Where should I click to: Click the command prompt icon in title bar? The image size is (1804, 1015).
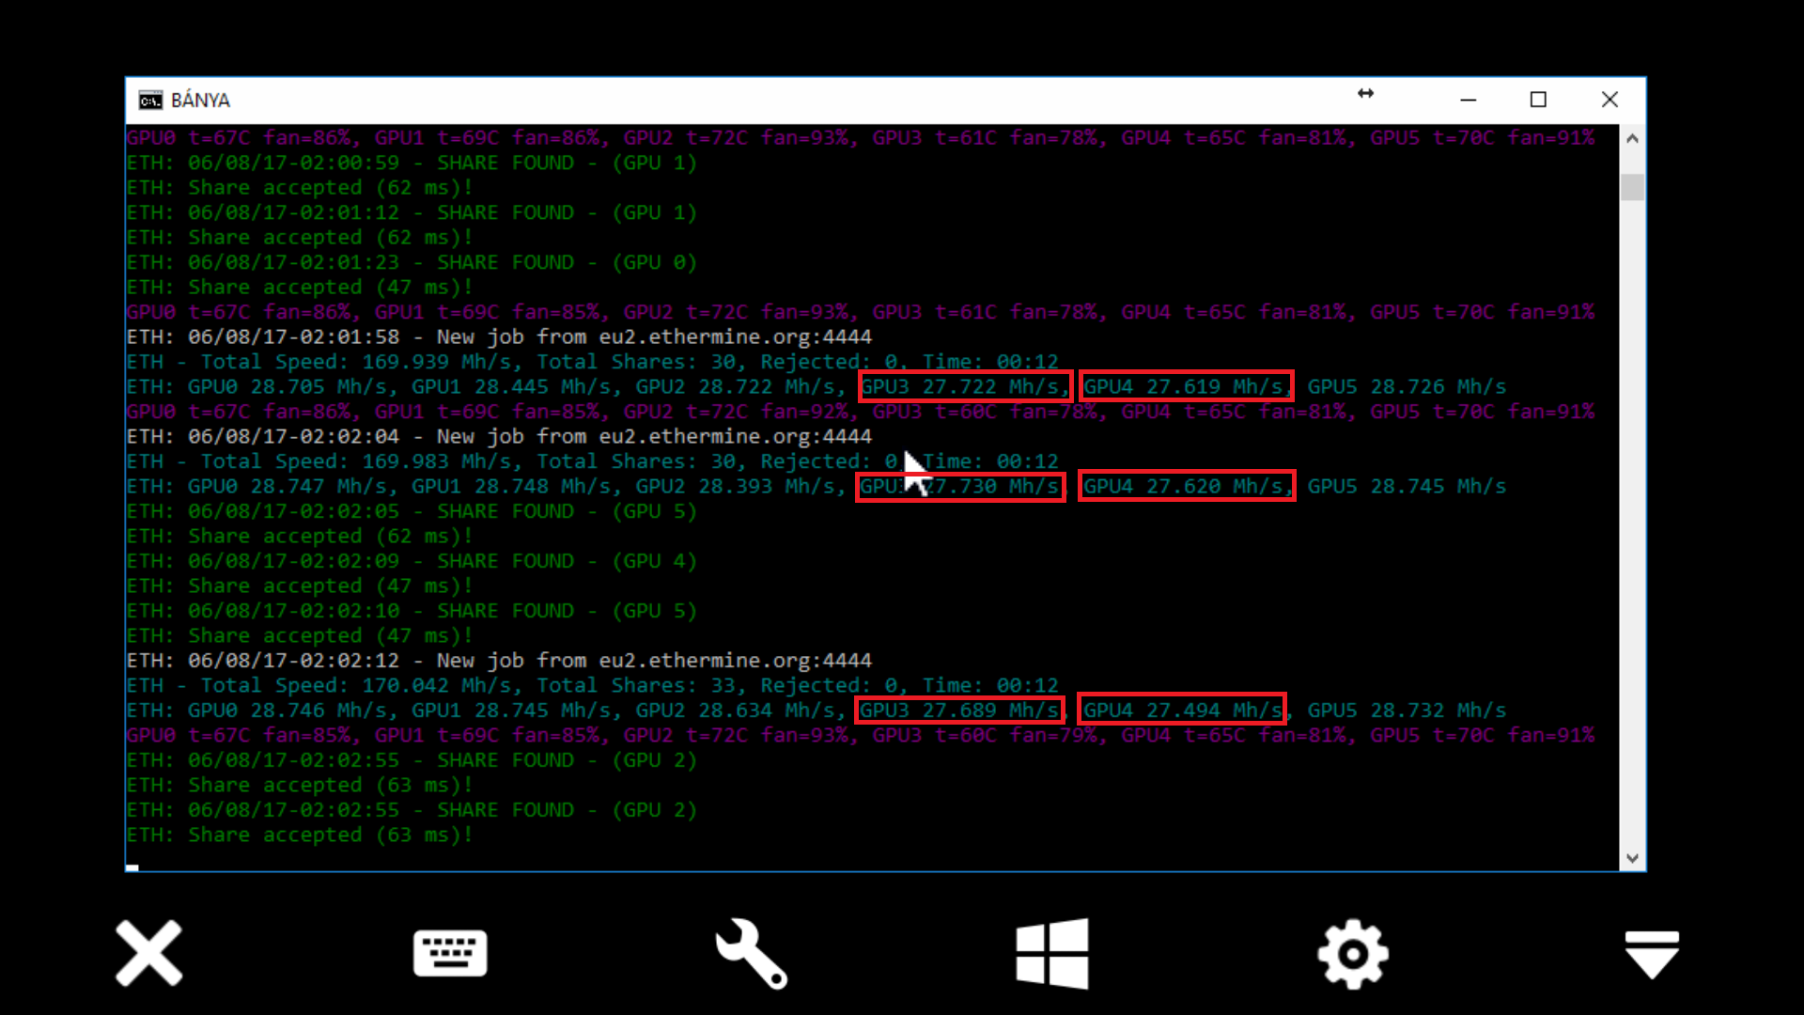pyautogui.click(x=150, y=101)
